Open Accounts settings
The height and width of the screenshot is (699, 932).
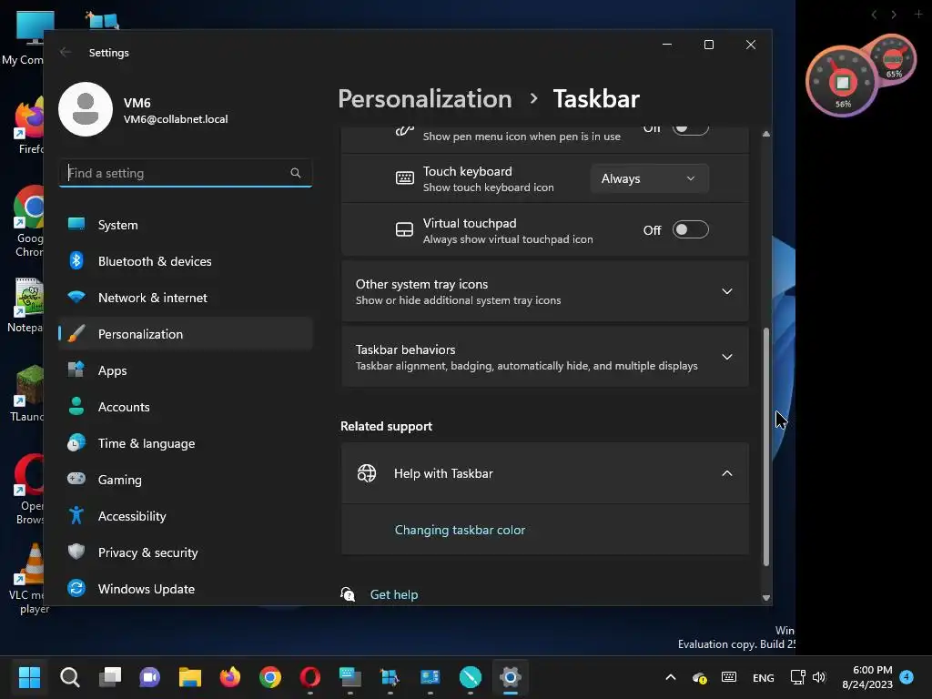[x=186, y=407]
